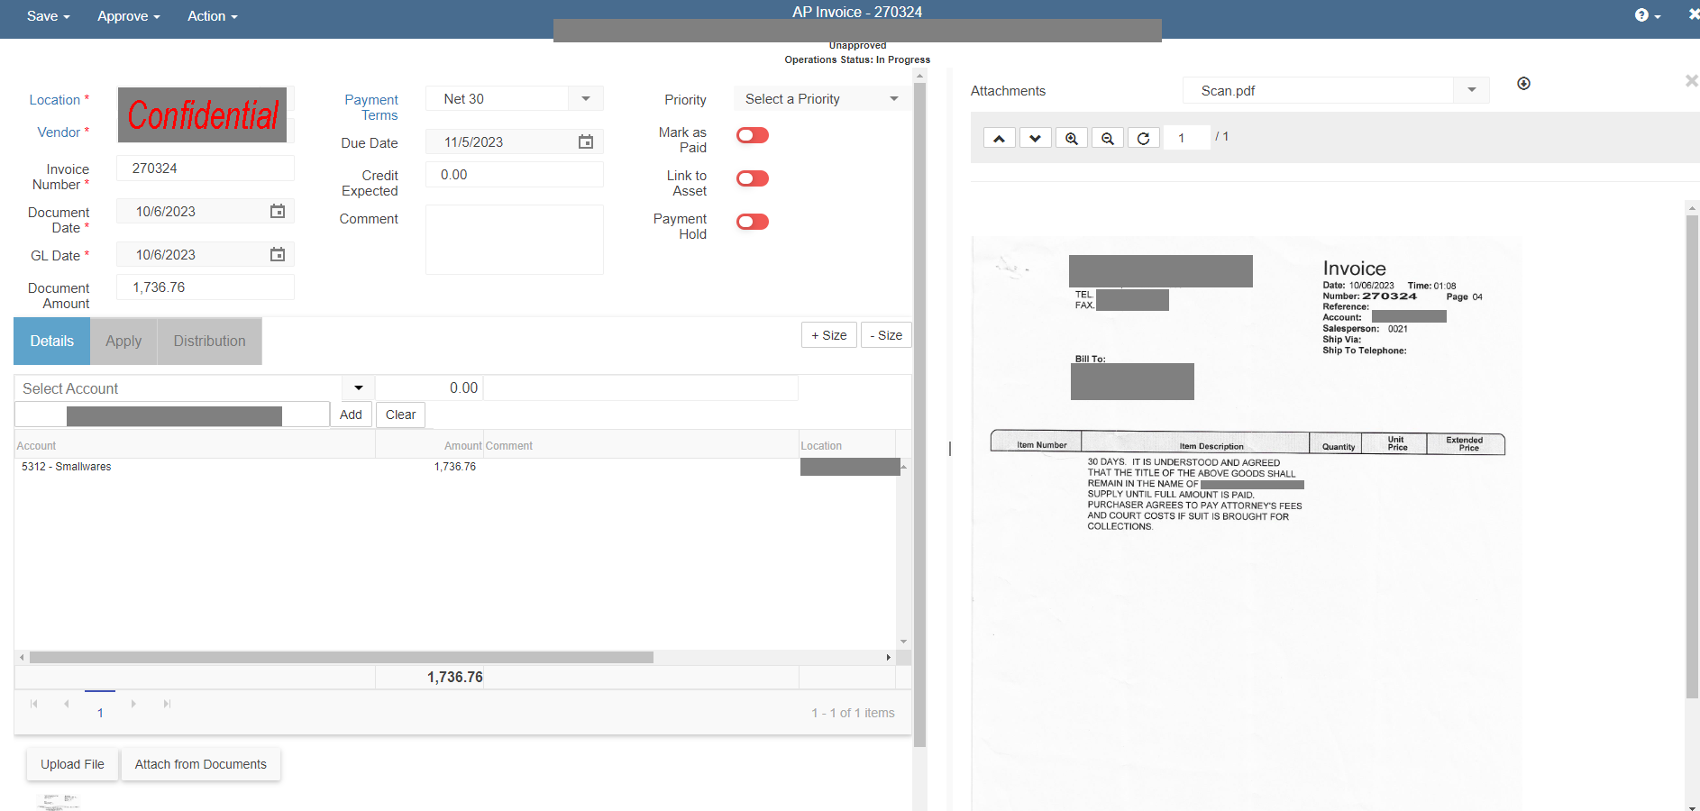Open the Approve dropdown menu
The image size is (1700, 811).
click(x=129, y=16)
